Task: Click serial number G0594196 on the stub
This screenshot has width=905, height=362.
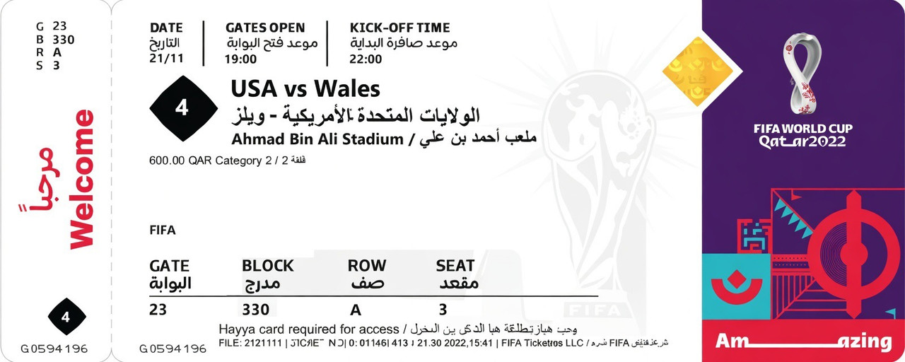Action: click(x=54, y=349)
